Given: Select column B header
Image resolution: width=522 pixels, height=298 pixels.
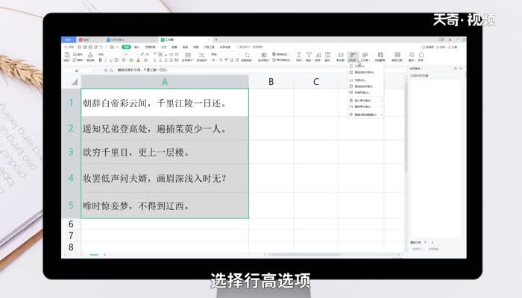Looking at the screenshot, I should point(271,82).
